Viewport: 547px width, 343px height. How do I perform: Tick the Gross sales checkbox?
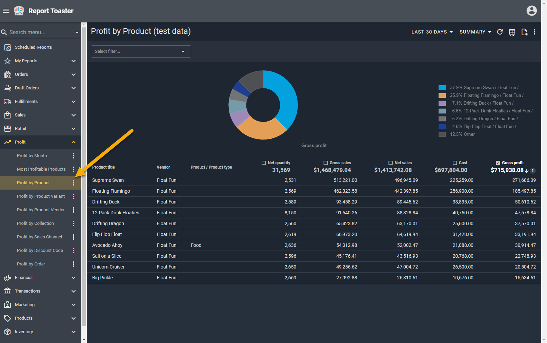click(325, 163)
